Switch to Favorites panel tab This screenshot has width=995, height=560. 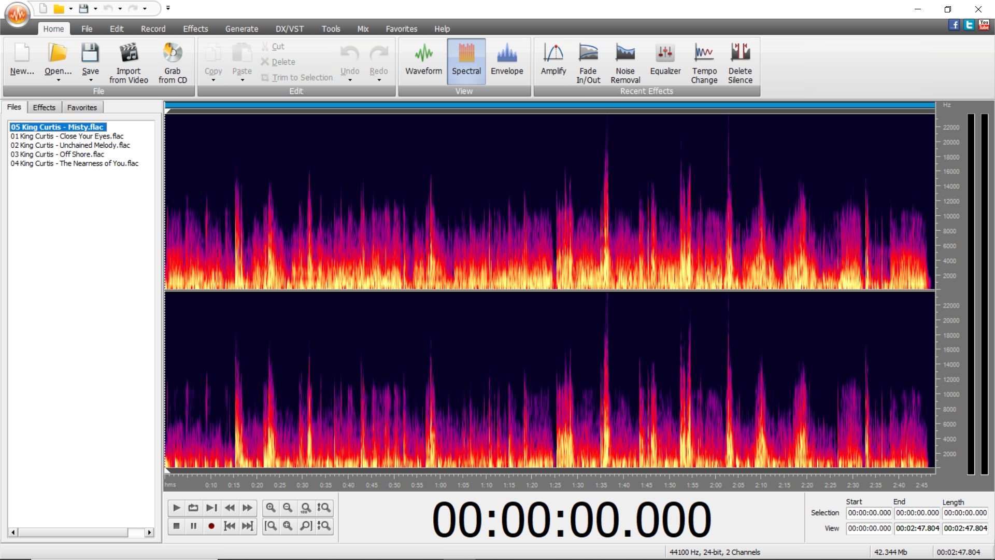(82, 107)
